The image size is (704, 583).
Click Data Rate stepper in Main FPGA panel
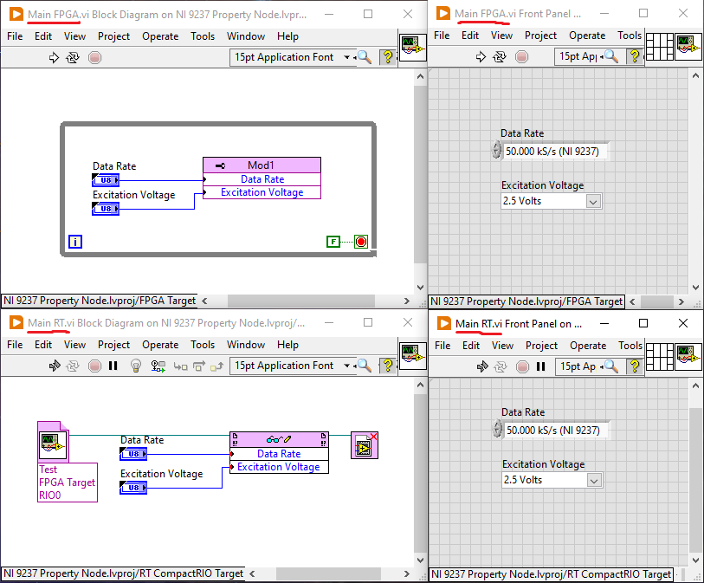pyautogui.click(x=496, y=151)
